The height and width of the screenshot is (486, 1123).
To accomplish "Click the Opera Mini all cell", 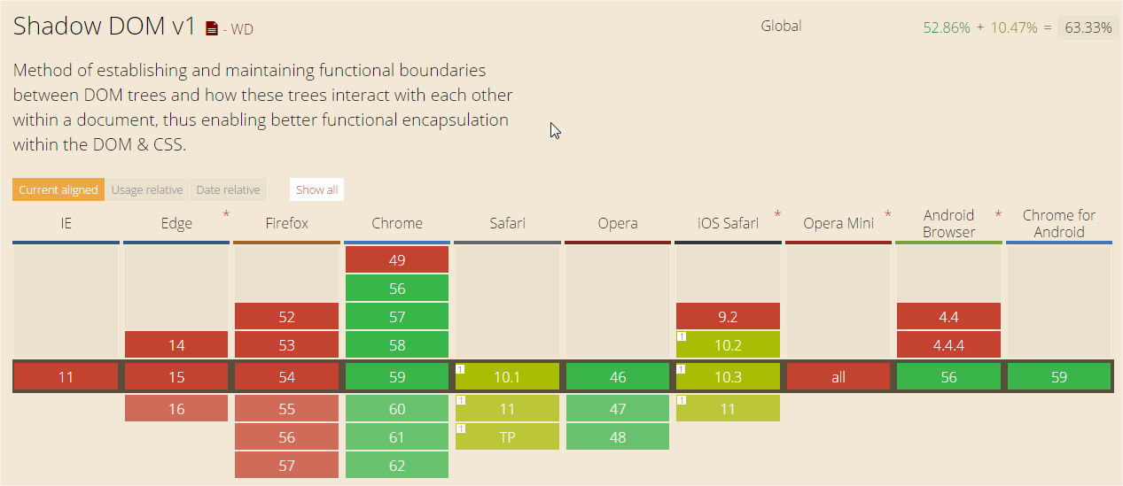I will [838, 377].
